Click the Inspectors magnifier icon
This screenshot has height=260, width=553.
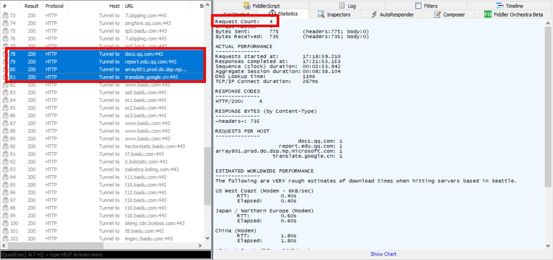point(321,14)
